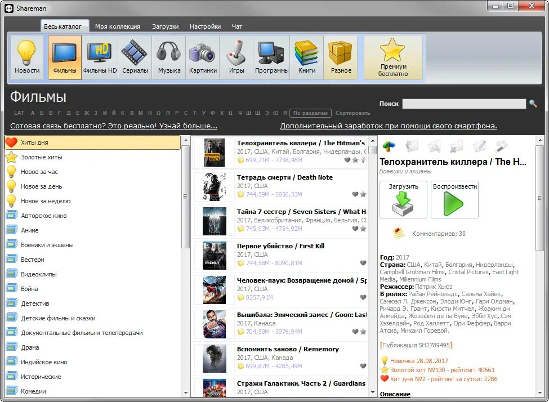Click the Публикация SH2789495 text
The image size is (549, 402).
(x=416, y=345)
